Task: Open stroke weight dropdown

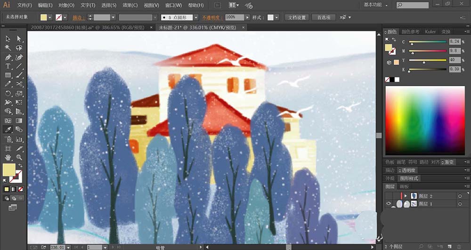Action: 113,17
